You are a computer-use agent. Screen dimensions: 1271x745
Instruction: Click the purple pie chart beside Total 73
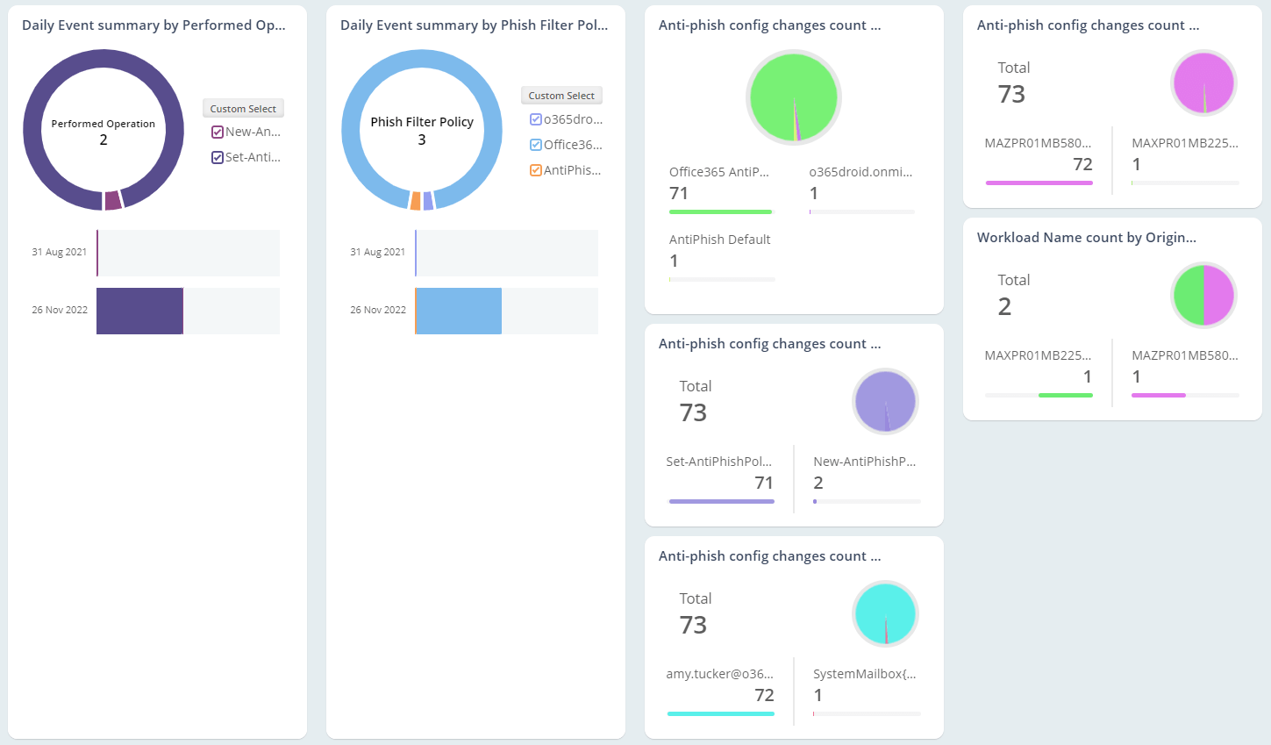click(885, 401)
